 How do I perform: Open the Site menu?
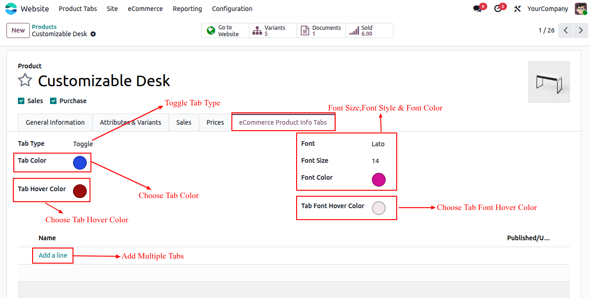click(x=112, y=9)
